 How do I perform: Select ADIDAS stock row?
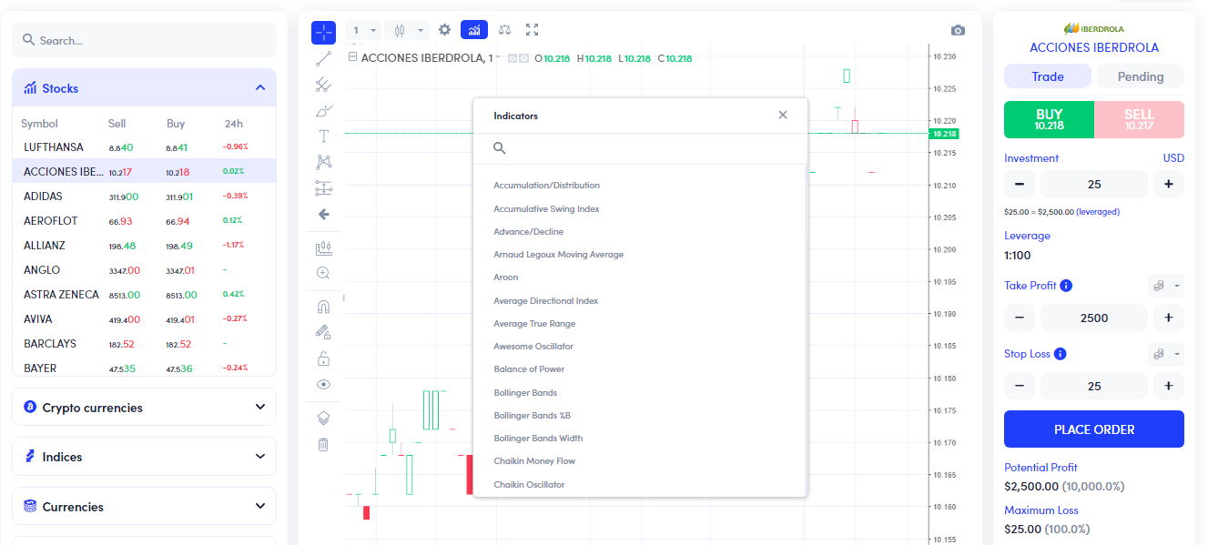[x=144, y=196]
